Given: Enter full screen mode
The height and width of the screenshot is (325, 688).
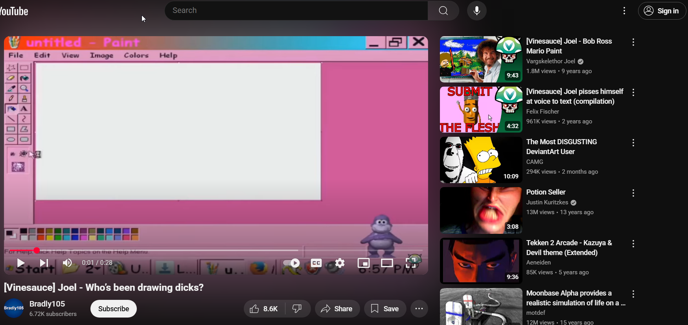Looking at the screenshot, I should coord(411,263).
